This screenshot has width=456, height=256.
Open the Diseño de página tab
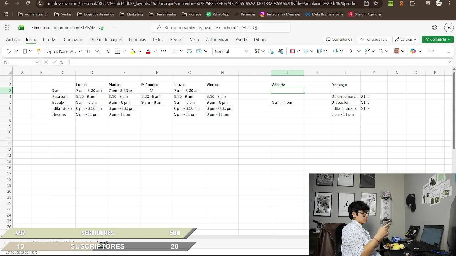click(x=106, y=39)
